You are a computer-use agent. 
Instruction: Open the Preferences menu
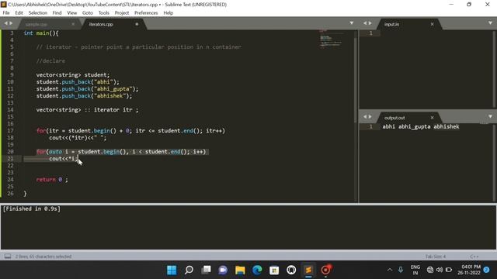pyautogui.click(x=146, y=13)
